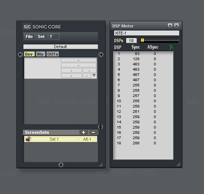Select DSP row 5 Sync value 487

tap(136, 75)
